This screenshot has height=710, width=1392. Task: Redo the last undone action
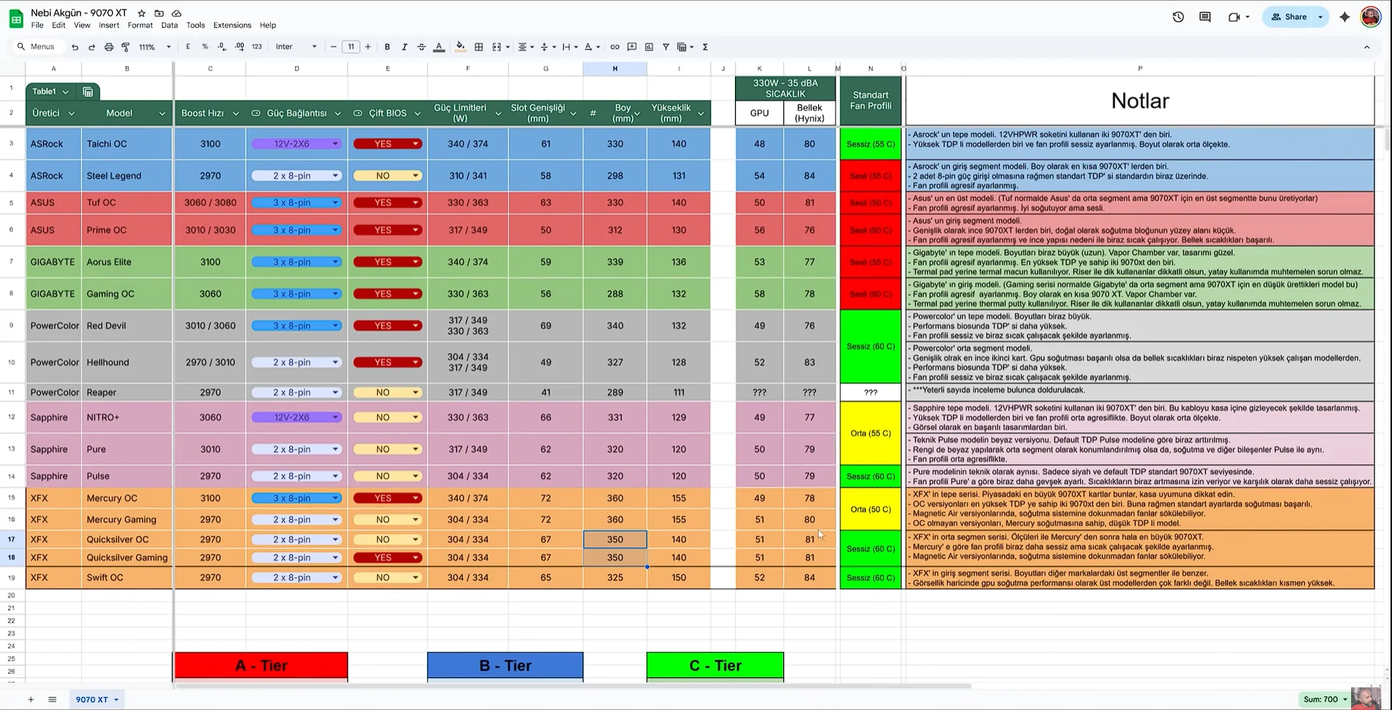92,47
